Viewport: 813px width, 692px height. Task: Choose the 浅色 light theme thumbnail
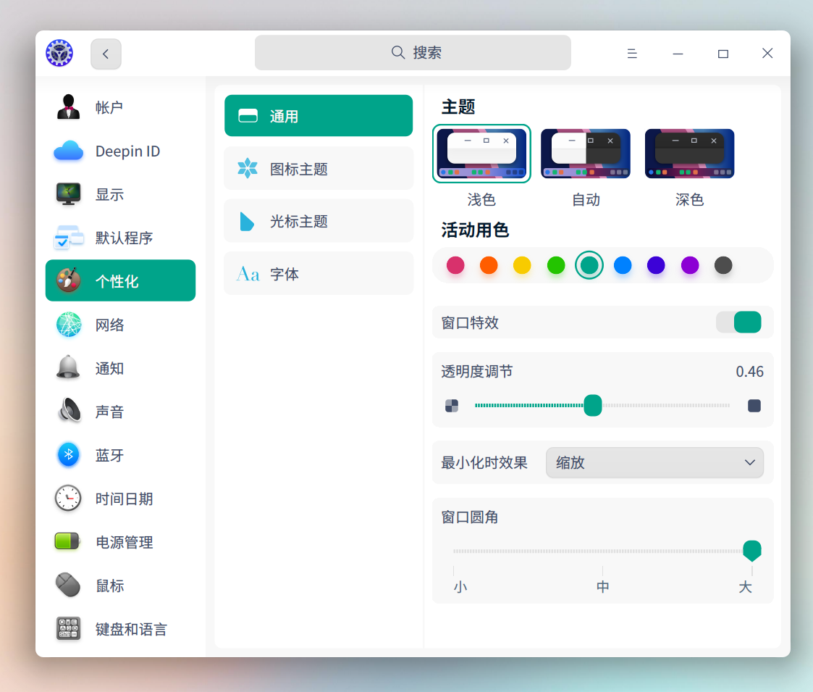[481, 154]
